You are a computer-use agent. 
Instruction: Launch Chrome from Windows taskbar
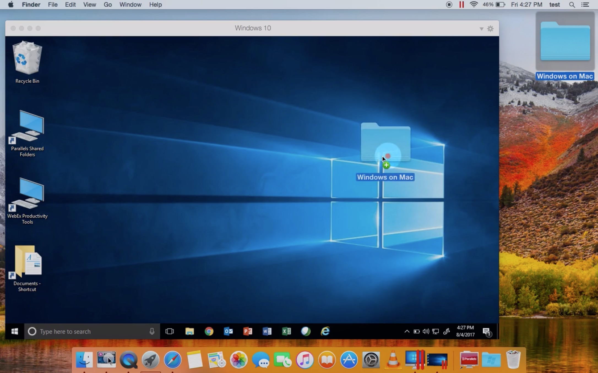pyautogui.click(x=209, y=331)
